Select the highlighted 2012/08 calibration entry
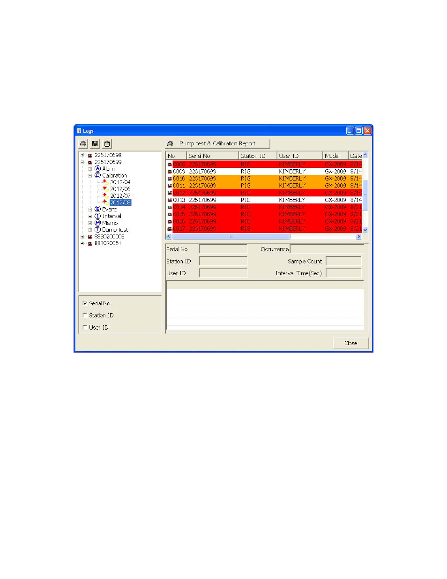This screenshot has height=579, width=447. (x=120, y=203)
